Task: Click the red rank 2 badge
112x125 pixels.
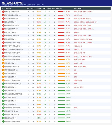Action: pos(3,15)
